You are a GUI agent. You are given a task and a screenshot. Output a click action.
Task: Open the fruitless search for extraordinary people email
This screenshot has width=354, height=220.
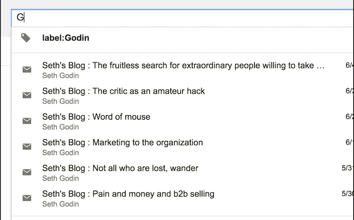183,66
